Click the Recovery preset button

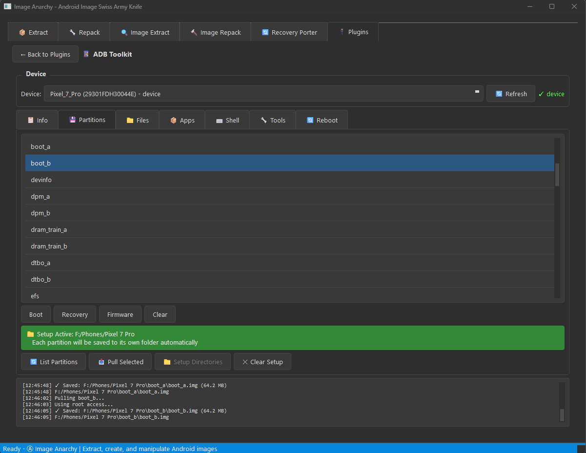click(75, 314)
